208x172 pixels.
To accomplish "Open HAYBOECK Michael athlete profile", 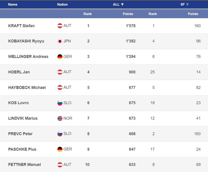I will point(27,88).
